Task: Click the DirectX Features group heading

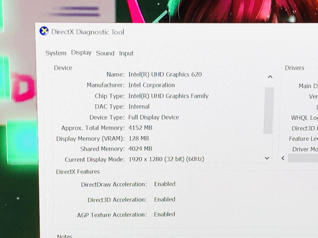Action: point(78,172)
